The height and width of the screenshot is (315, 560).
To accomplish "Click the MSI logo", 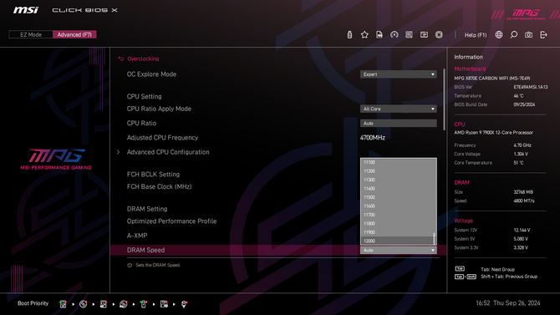I will [x=26, y=10].
